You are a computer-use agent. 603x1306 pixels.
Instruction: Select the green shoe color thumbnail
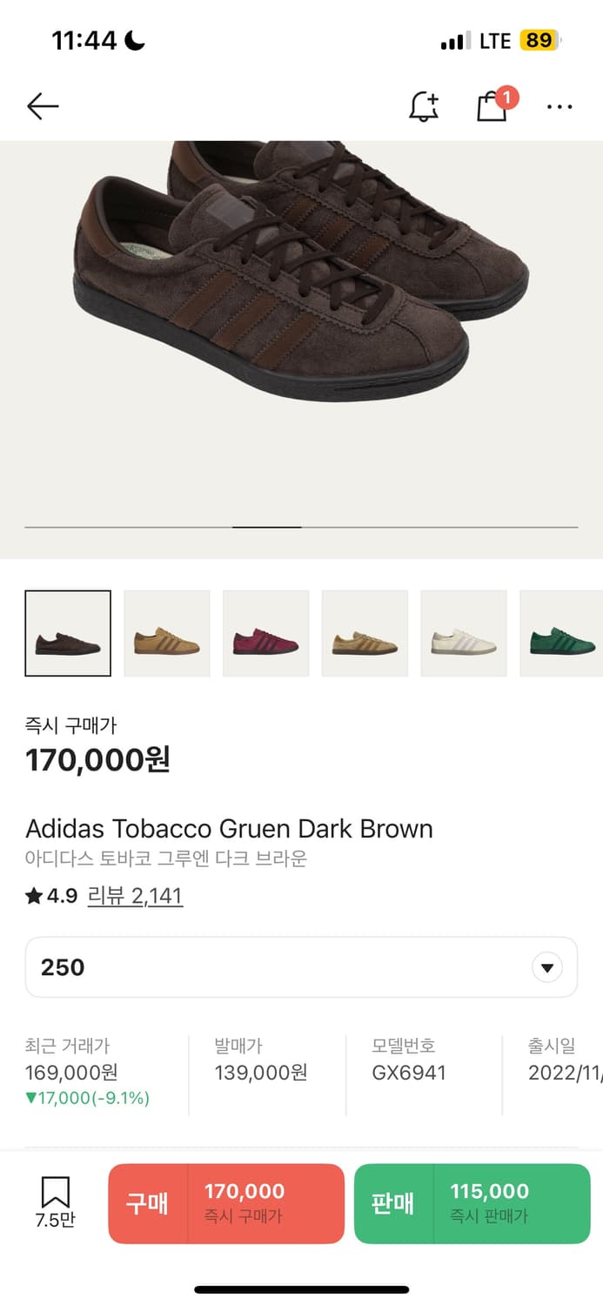point(561,633)
